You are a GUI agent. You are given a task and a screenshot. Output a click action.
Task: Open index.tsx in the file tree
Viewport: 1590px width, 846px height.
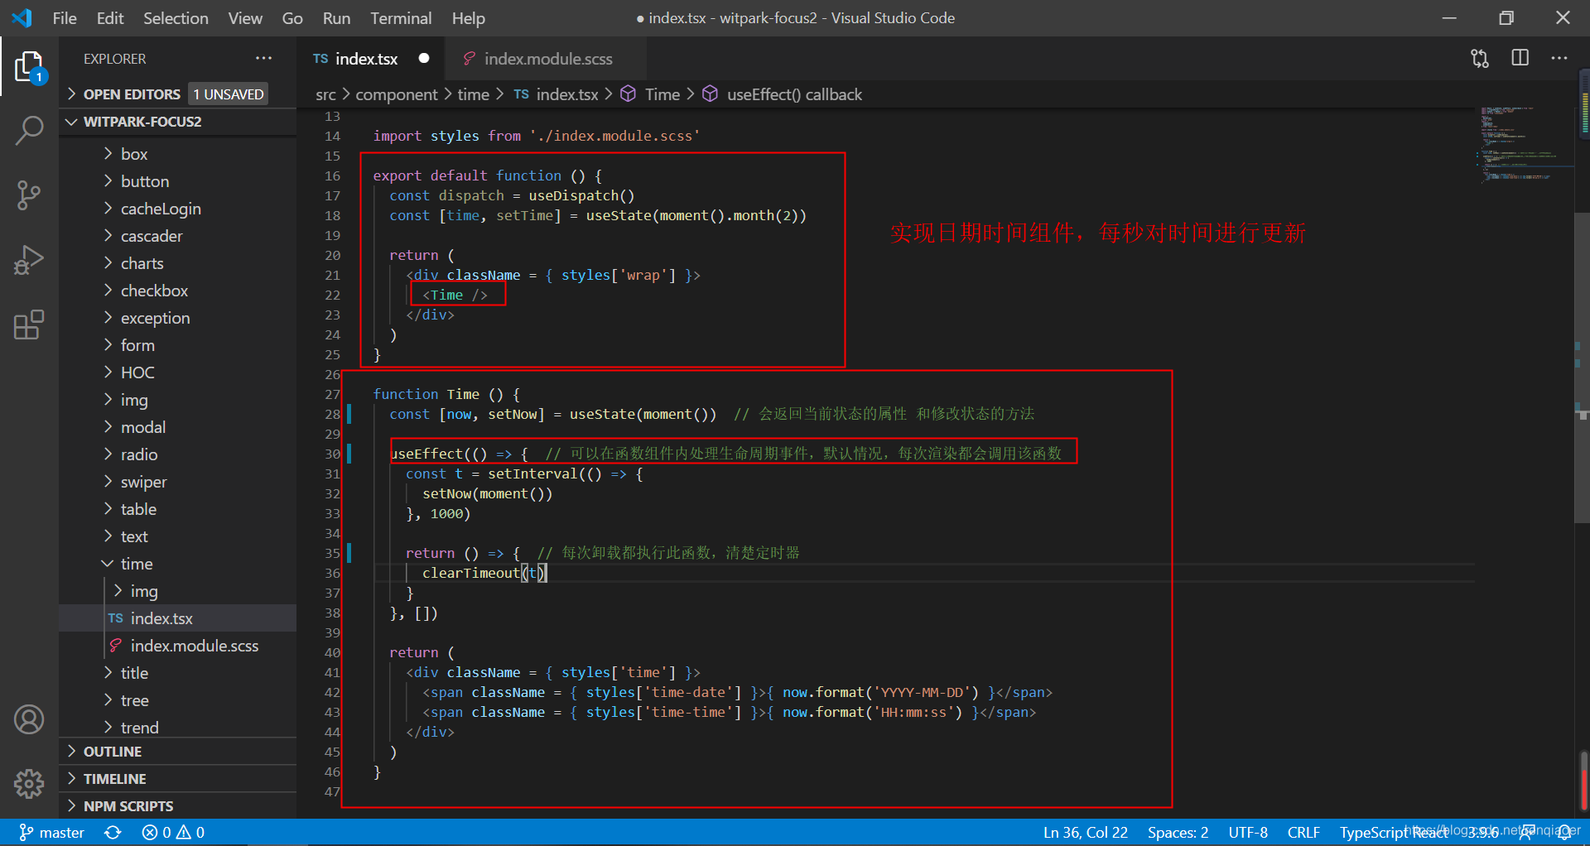[178, 618]
